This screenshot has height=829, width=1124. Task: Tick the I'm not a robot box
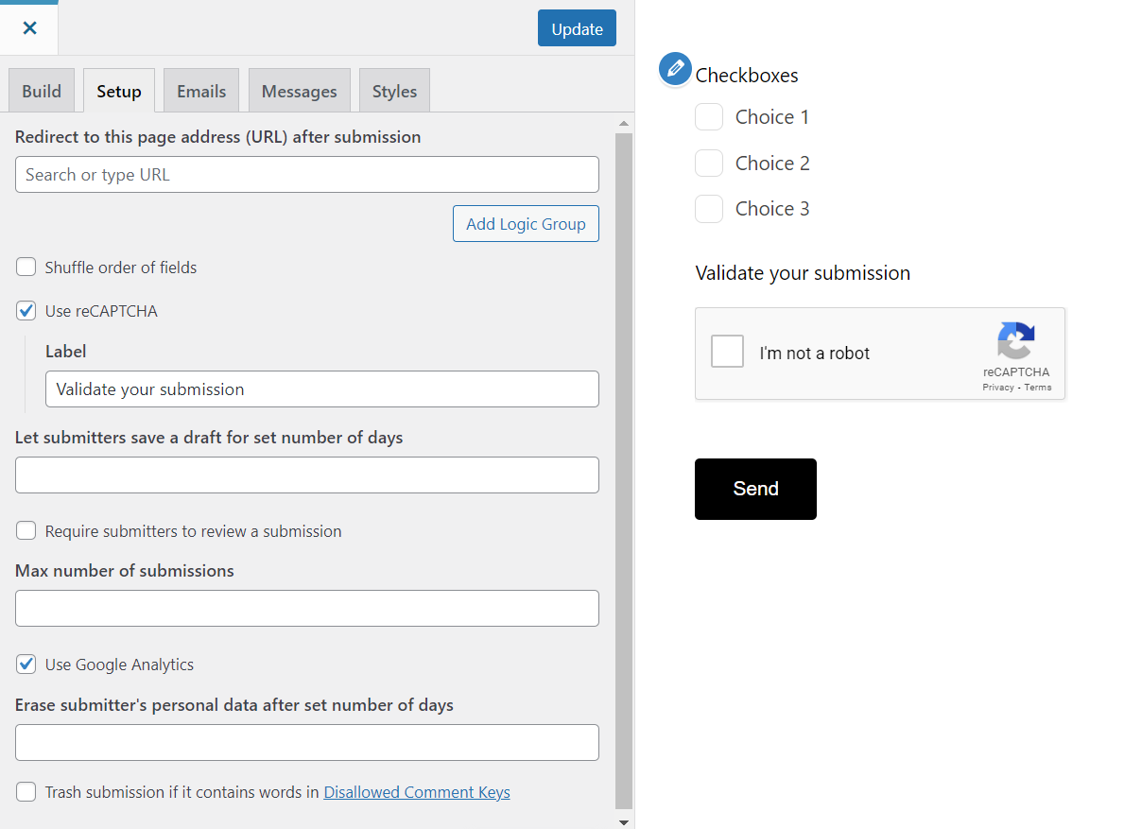coord(727,353)
